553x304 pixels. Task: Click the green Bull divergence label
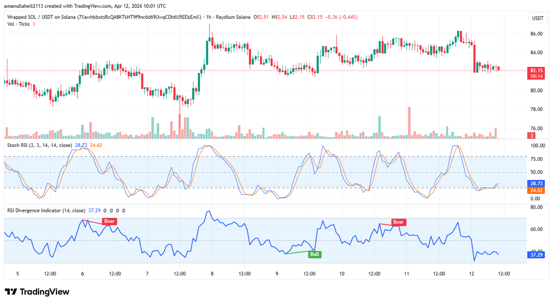(x=315, y=254)
